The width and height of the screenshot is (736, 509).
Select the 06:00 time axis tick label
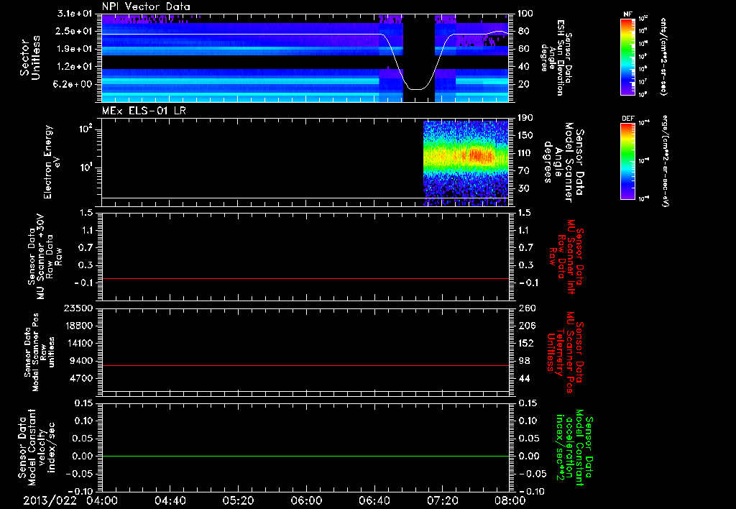point(306,500)
